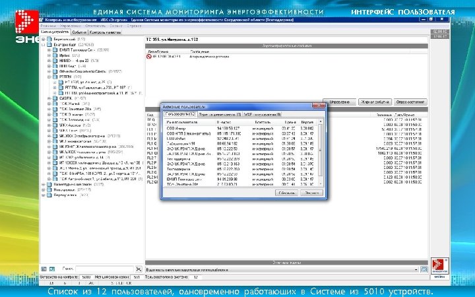Expand the Ирбис node
475x297 pixels.
tap(49, 55)
